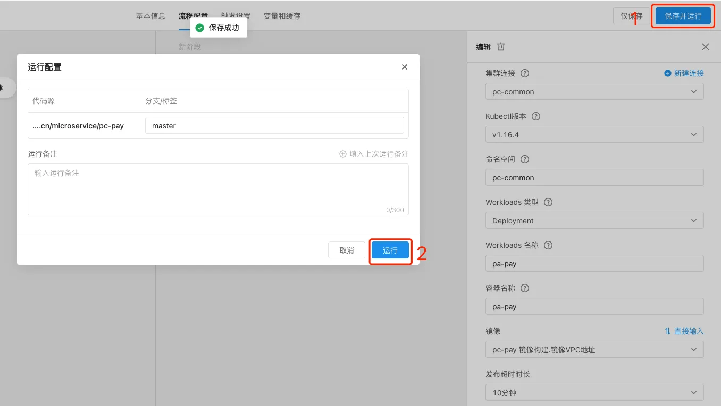Viewport: 721px width, 406px height.
Task: Click the trash icon next to 编辑
Action: pos(501,47)
